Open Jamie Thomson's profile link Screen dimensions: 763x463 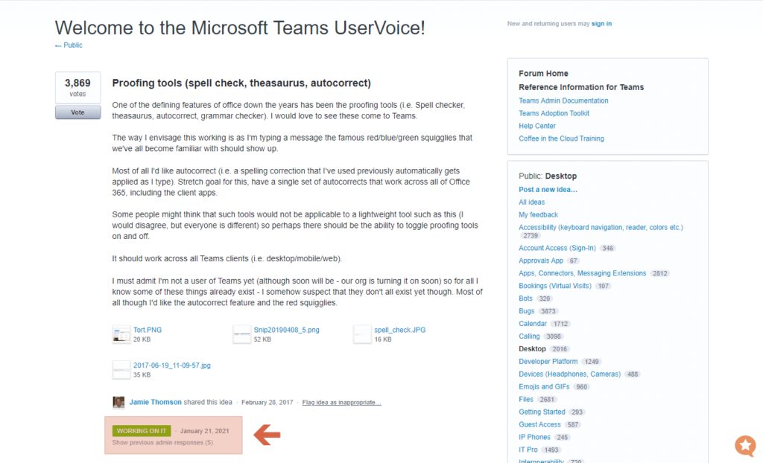(155, 402)
